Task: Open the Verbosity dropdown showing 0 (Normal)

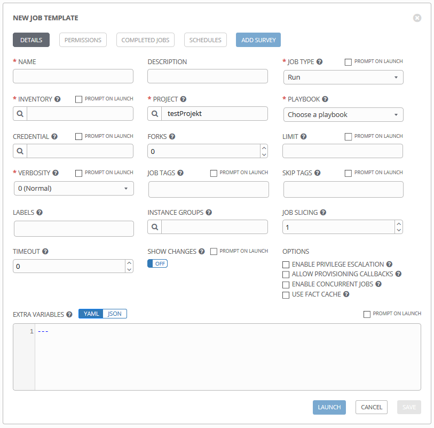Action: [74, 189]
